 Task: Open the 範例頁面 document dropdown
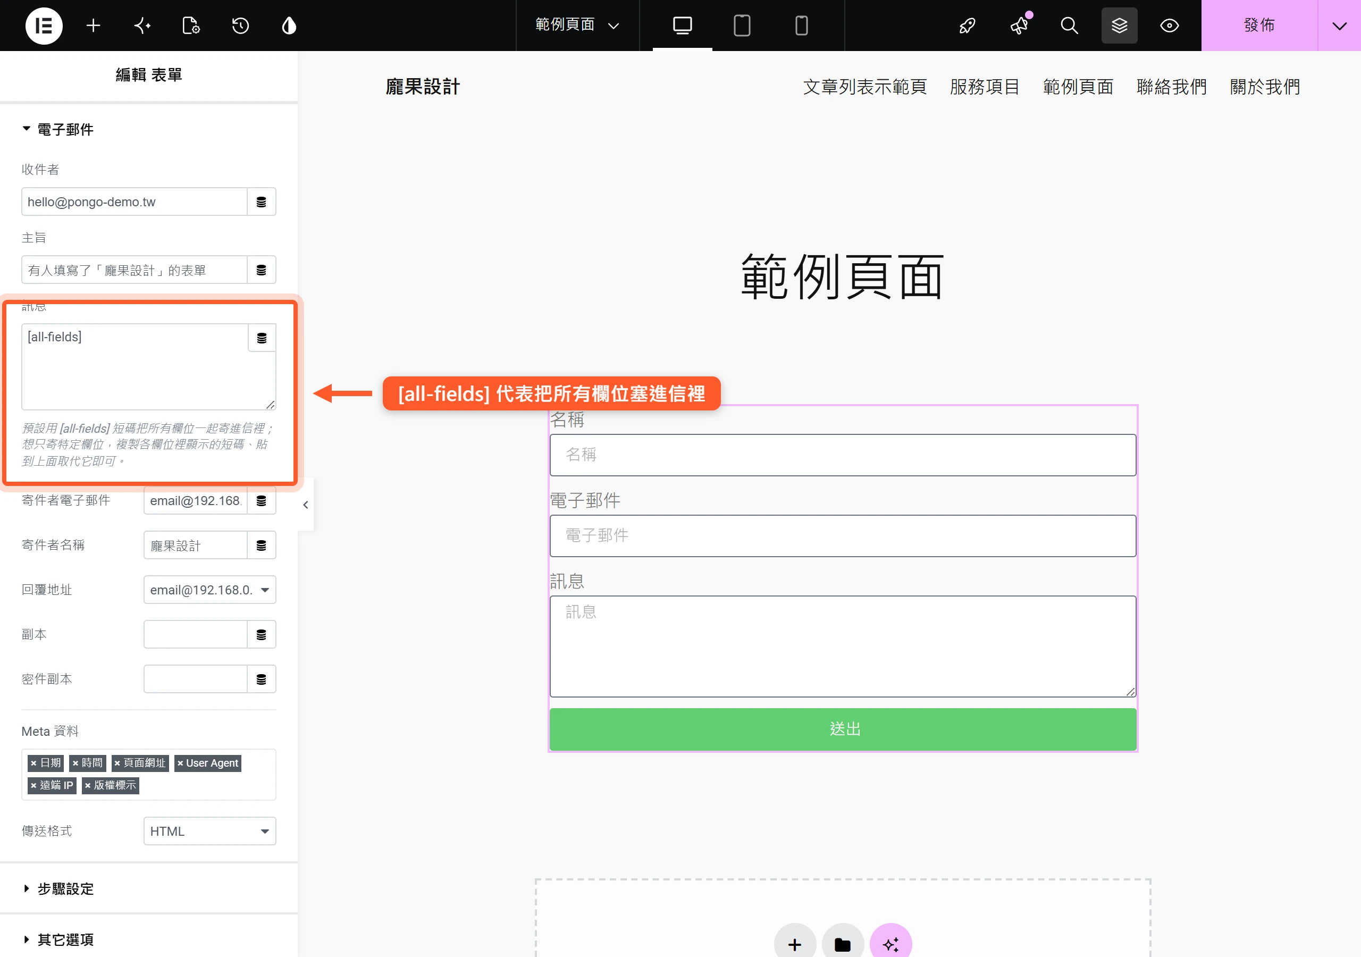tap(577, 25)
